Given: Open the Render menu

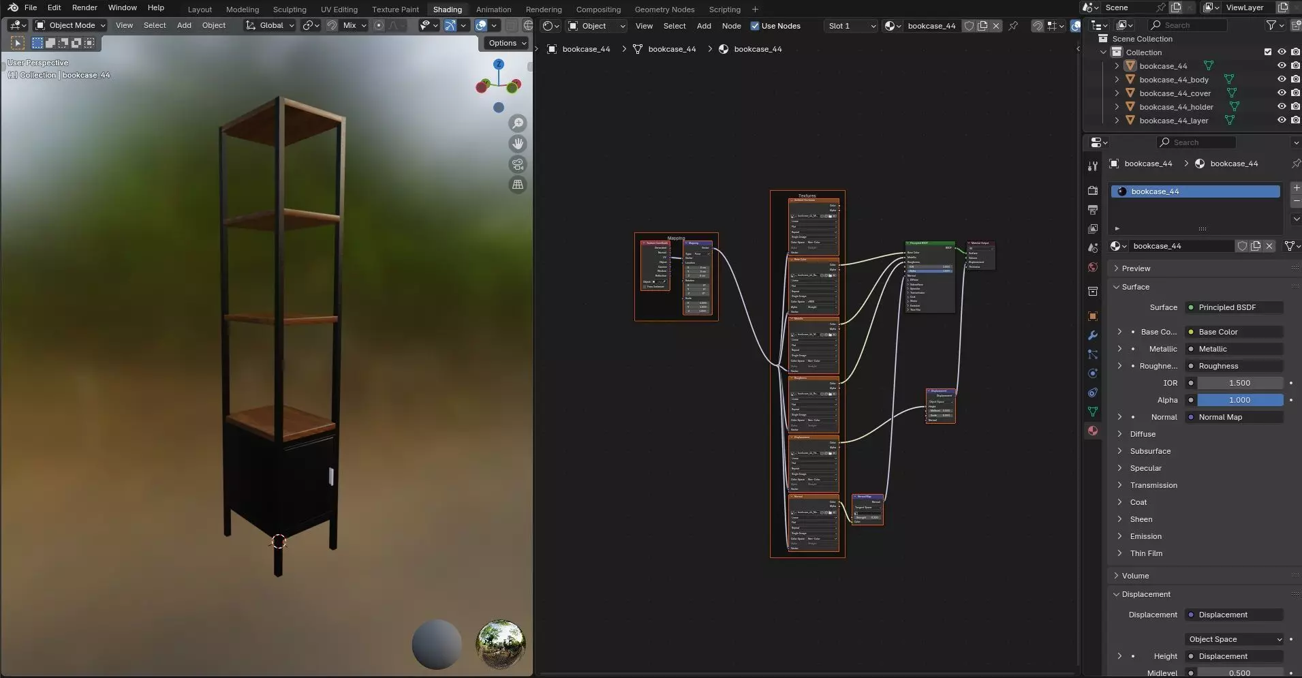Looking at the screenshot, I should [x=84, y=7].
